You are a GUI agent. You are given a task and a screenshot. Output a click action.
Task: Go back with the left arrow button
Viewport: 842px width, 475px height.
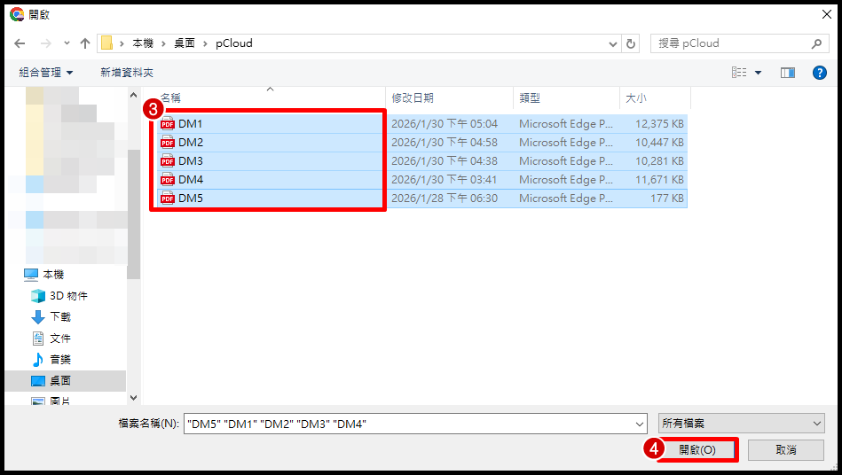(20, 43)
